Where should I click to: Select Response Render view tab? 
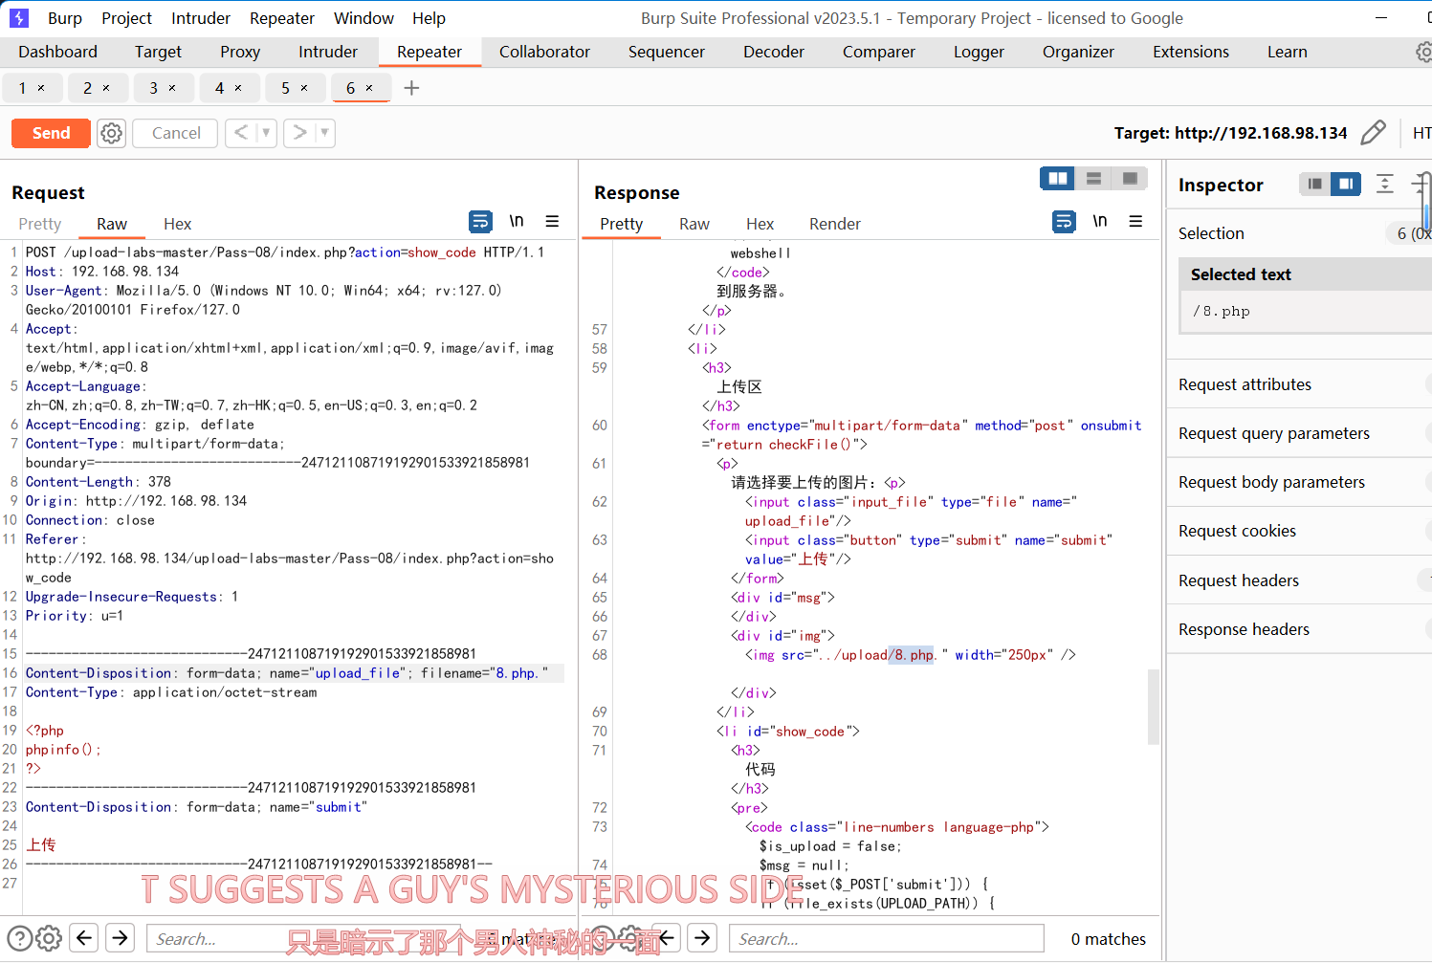pyautogui.click(x=835, y=224)
